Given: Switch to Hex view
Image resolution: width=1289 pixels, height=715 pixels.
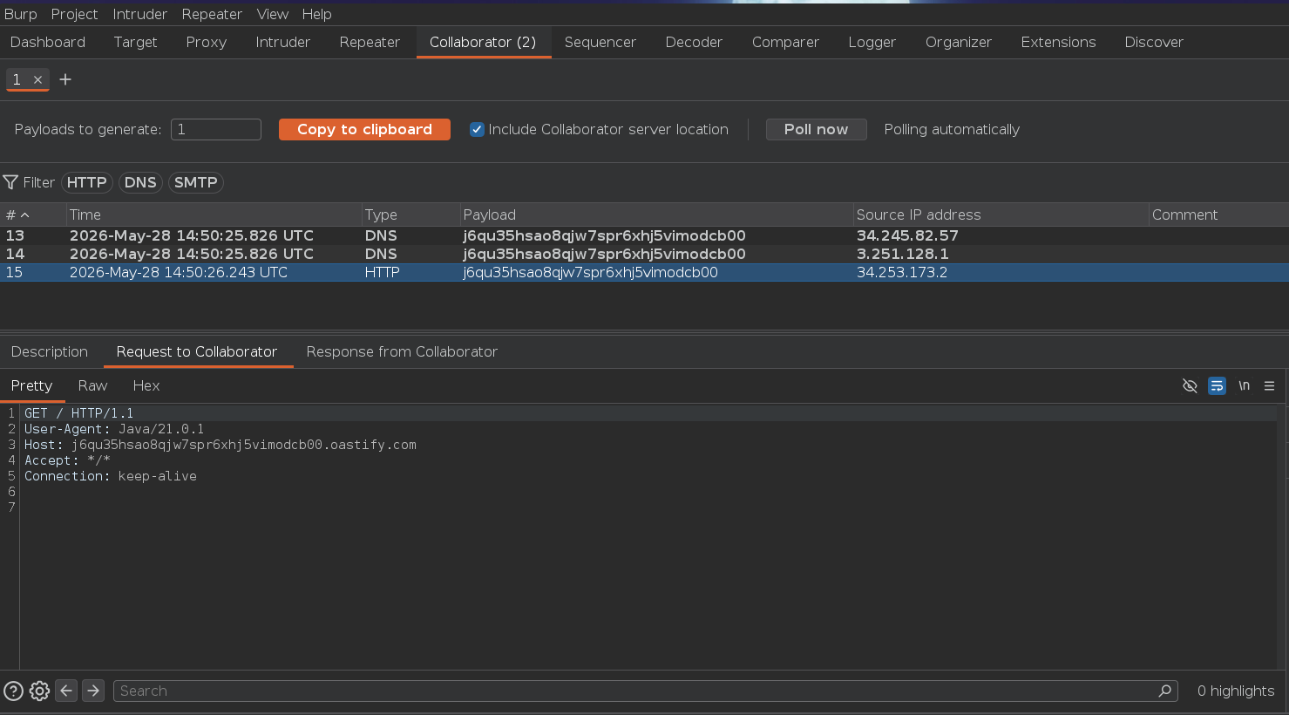Looking at the screenshot, I should (x=146, y=385).
